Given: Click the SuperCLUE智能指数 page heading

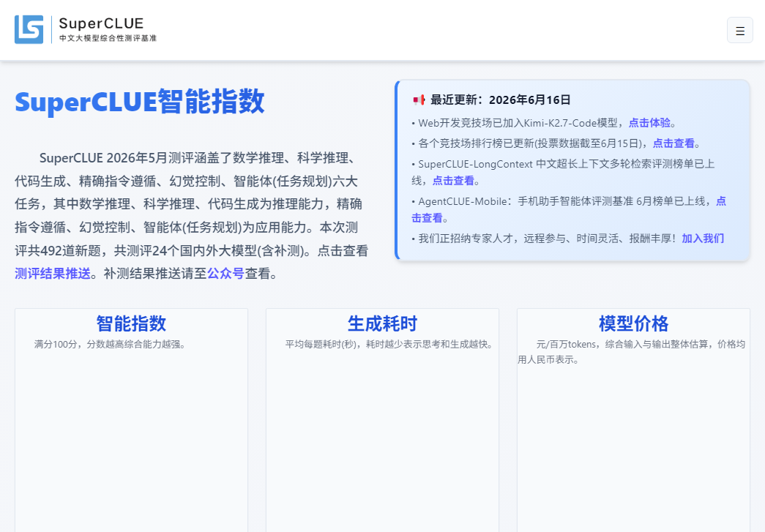Looking at the screenshot, I should tap(140, 102).
